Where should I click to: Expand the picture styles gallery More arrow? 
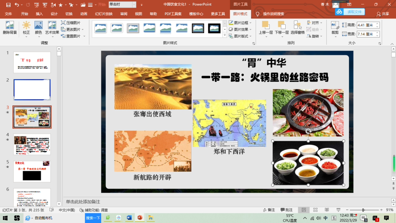coord(225,35)
